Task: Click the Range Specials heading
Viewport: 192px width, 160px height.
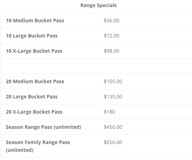Action: pos(98,6)
